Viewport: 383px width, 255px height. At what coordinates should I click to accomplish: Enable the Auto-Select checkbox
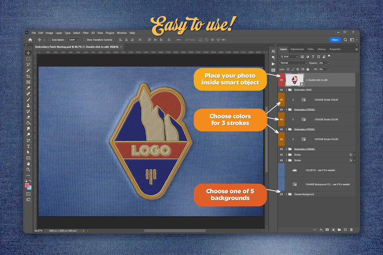point(50,40)
